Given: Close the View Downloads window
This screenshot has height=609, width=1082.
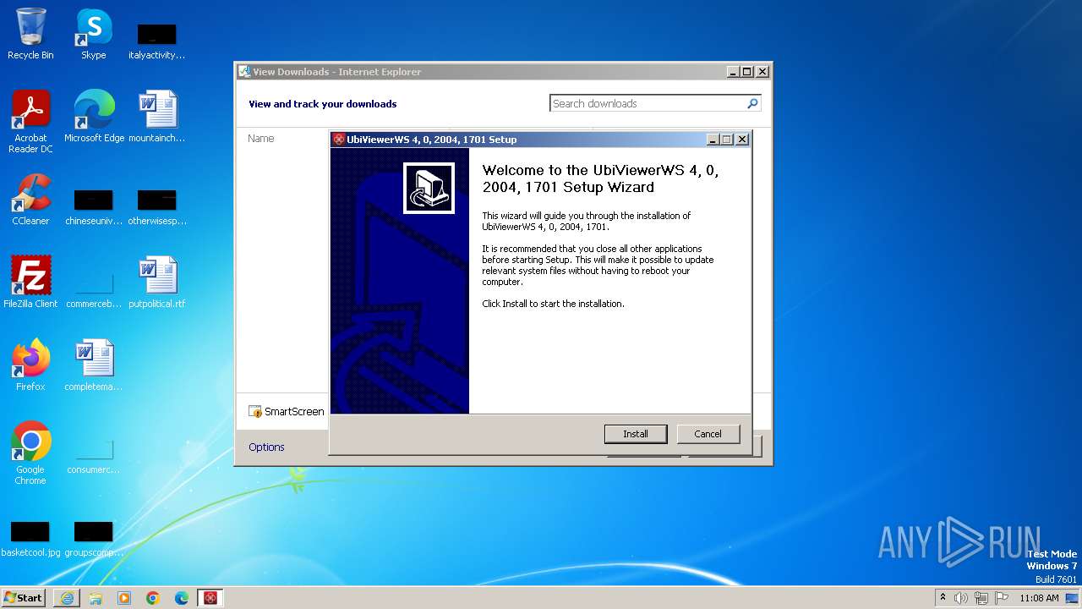Looking at the screenshot, I should [x=762, y=72].
